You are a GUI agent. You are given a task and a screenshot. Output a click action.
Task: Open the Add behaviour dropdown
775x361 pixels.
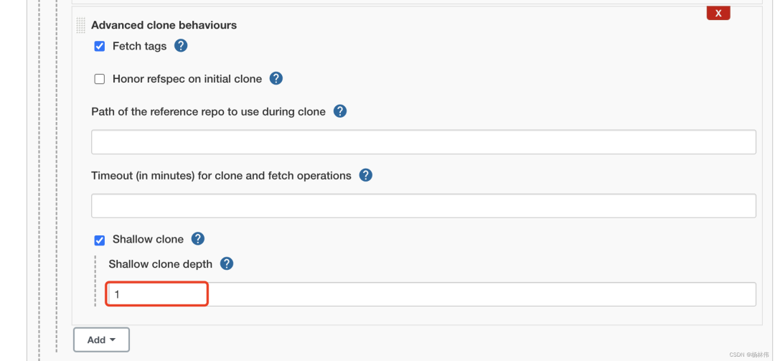[101, 339]
